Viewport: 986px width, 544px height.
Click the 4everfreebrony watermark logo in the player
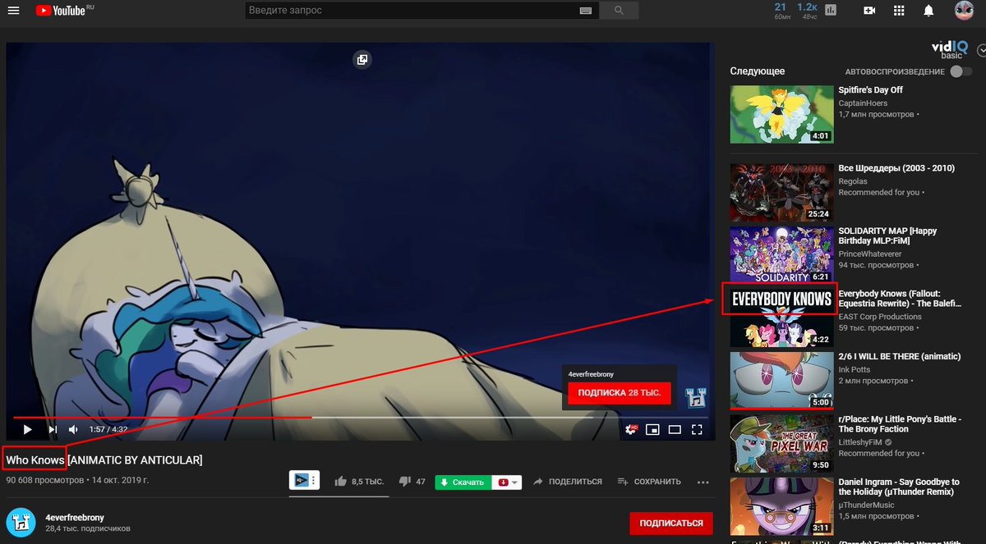click(696, 397)
